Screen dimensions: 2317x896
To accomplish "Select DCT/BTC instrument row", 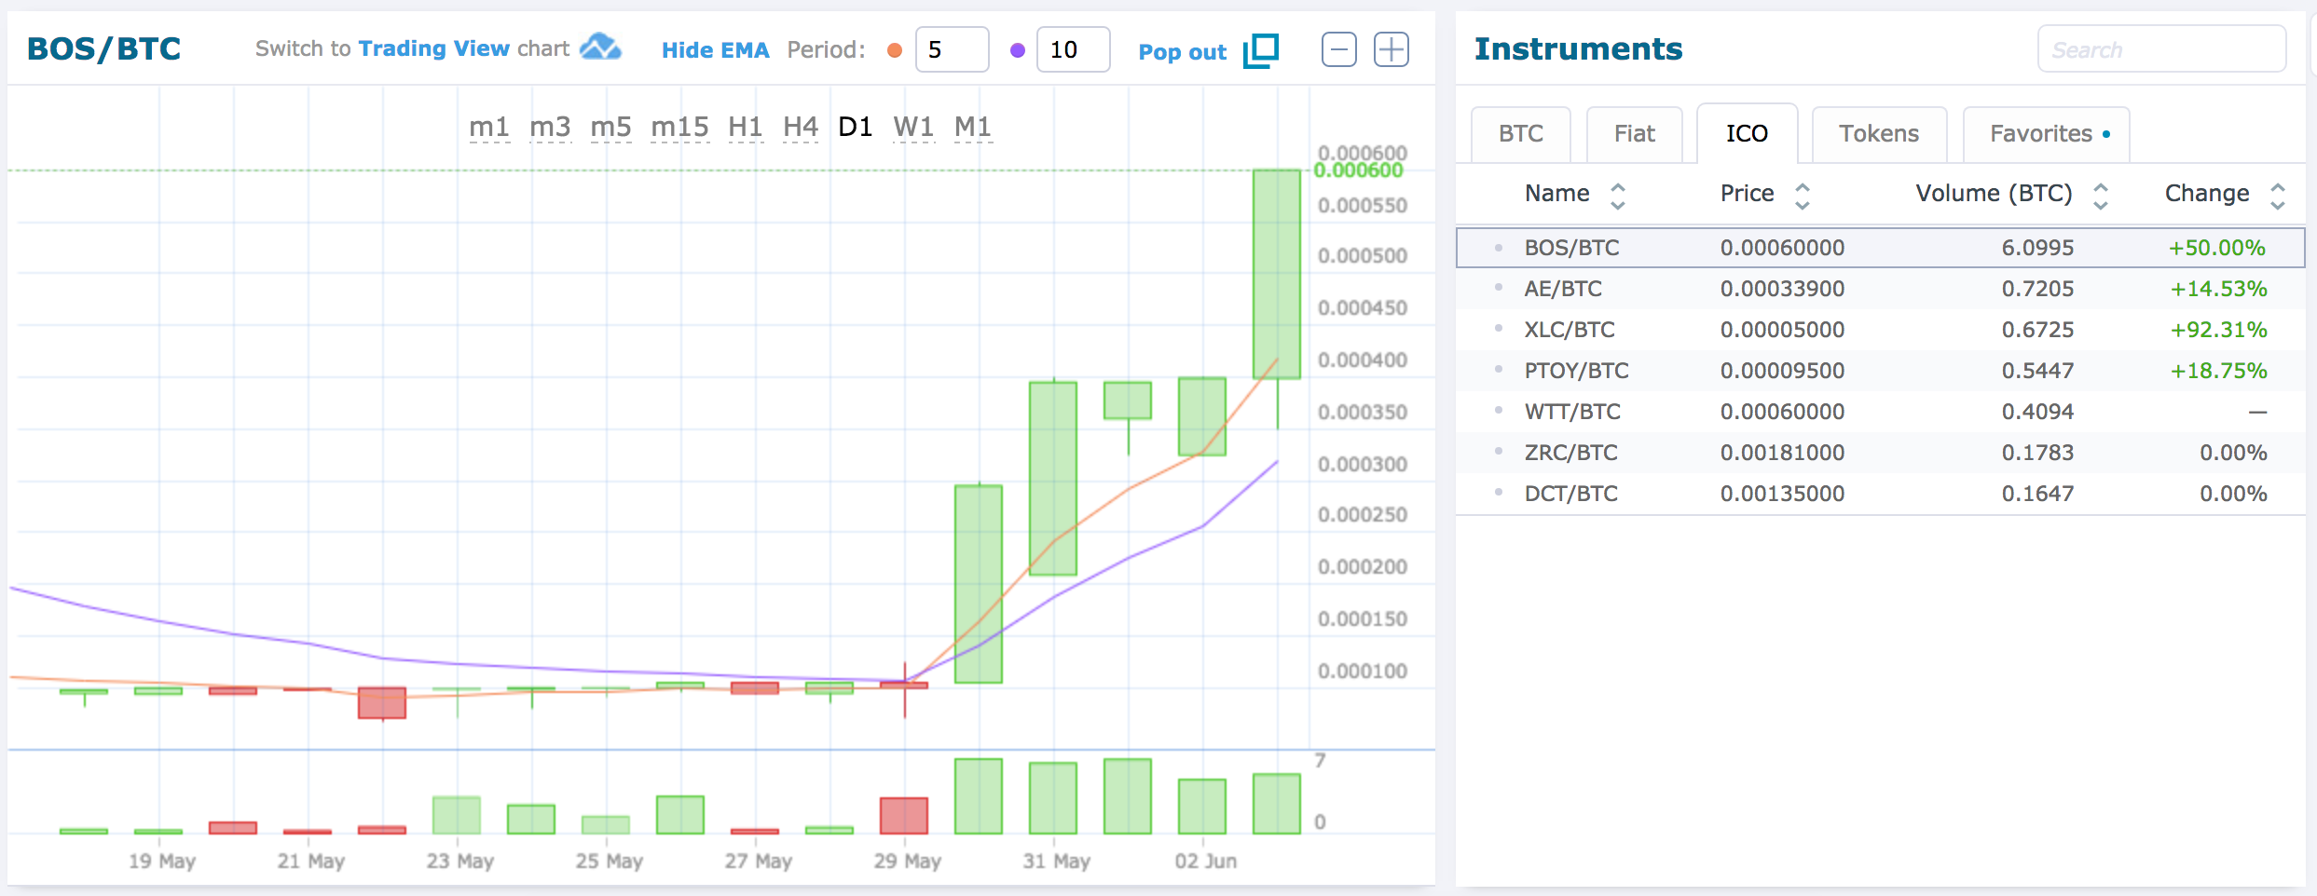I will tap(1881, 494).
